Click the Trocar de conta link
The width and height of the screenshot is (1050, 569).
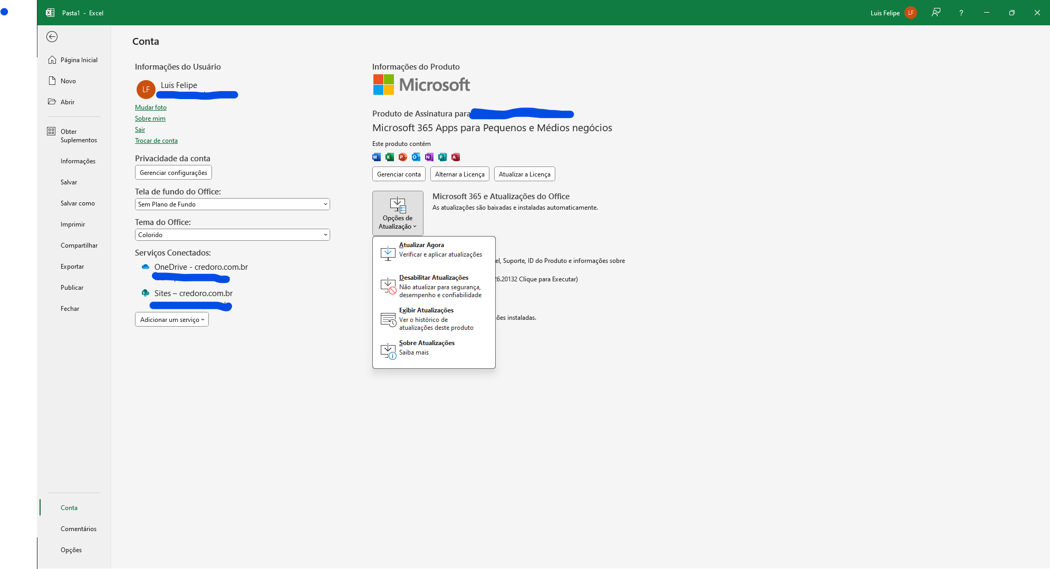coord(156,141)
